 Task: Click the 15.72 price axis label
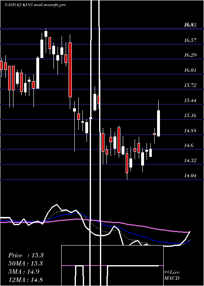(190, 85)
